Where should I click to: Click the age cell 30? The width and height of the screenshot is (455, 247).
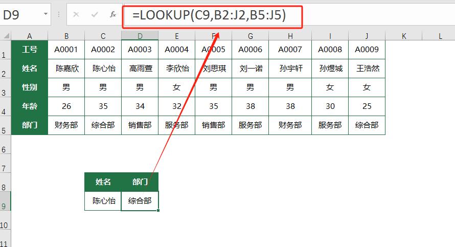pyautogui.click(x=330, y=106)
